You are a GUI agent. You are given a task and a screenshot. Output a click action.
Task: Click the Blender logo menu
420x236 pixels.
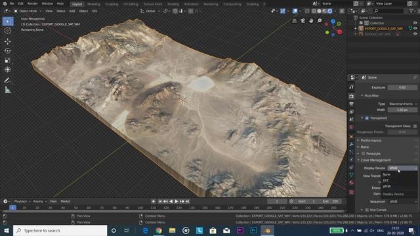tap(5, 4)
